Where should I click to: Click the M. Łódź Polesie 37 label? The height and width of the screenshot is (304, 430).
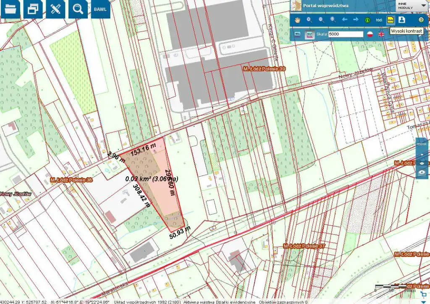[304, 246]
